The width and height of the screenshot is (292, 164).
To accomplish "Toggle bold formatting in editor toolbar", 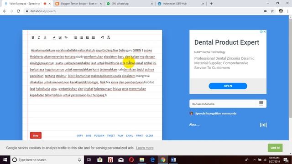I will (x=33, y=37).
